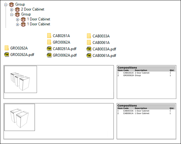Click the nested Group cabinet icon
181x144 pixels.
tap(17, 15)
